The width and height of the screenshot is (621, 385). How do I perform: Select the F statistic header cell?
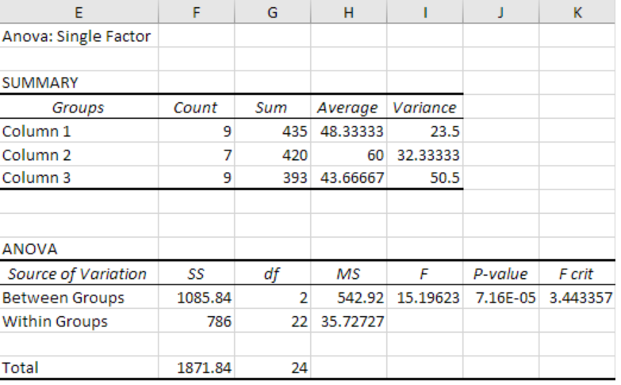click(425, 273)
